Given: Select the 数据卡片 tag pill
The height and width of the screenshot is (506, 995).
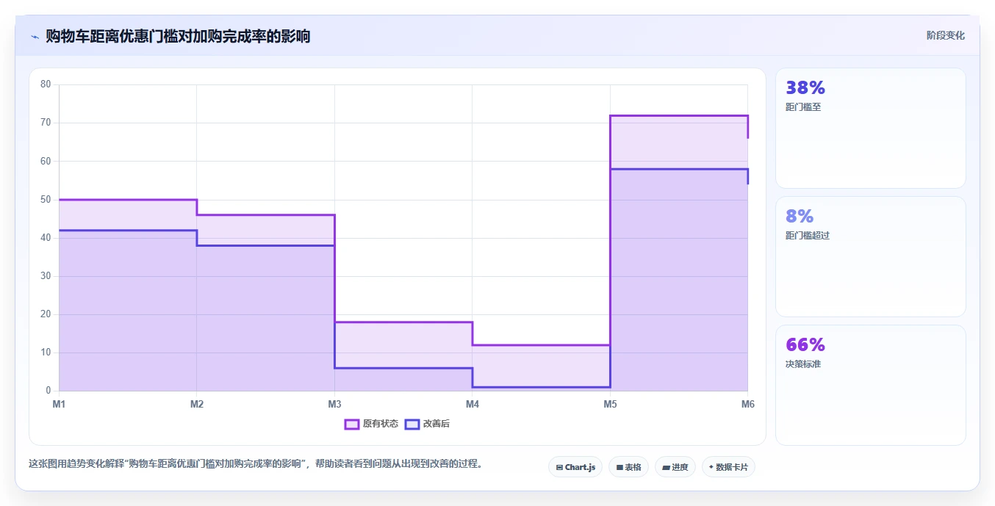Looking at the screenshot, I should (728, 467).
